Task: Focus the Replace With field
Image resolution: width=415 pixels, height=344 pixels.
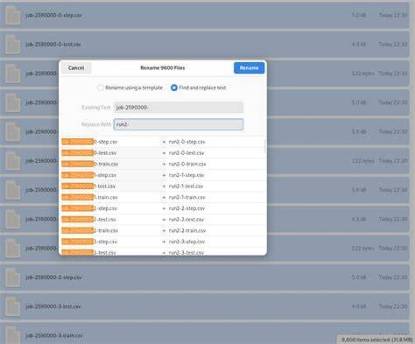Action: tap(178, 124)
